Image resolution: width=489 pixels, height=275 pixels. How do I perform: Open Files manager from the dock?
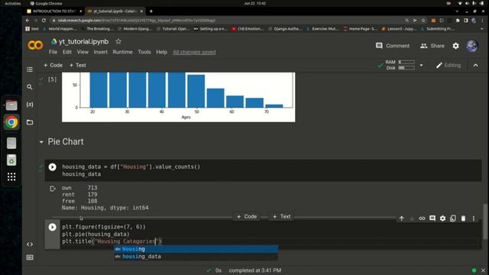pos(11,105)
